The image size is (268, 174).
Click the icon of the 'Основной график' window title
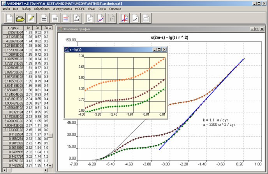coord(60,29)
